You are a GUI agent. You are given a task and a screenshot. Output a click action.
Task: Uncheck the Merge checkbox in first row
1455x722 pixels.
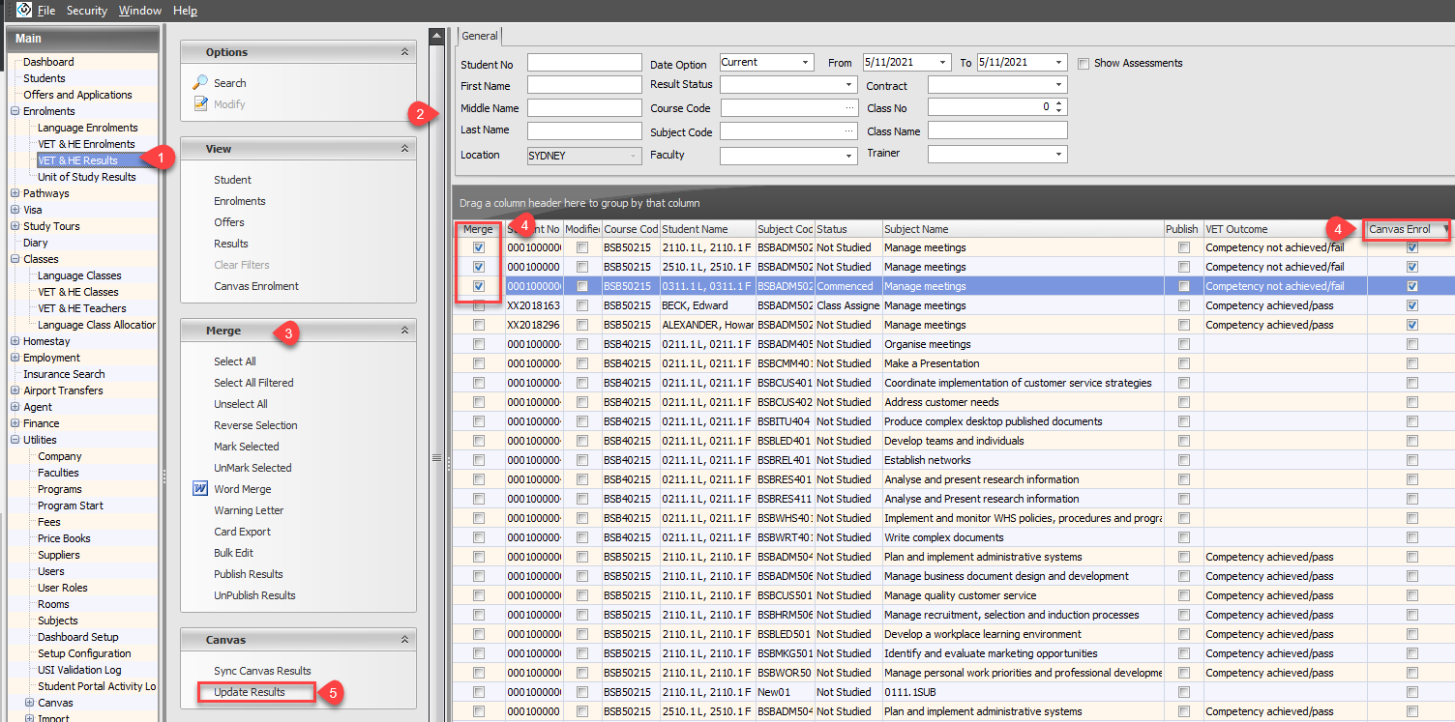coord(479,247)
